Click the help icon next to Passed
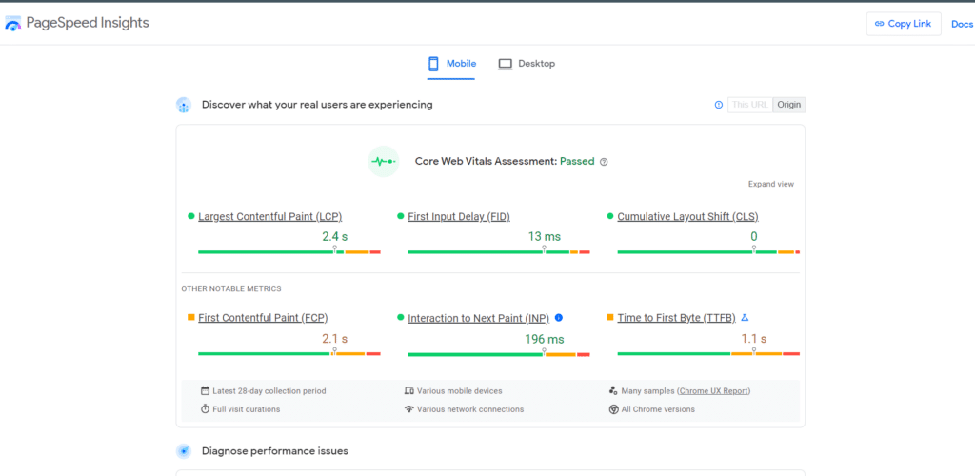Screen dimensions: 975x476 (603, 162)
